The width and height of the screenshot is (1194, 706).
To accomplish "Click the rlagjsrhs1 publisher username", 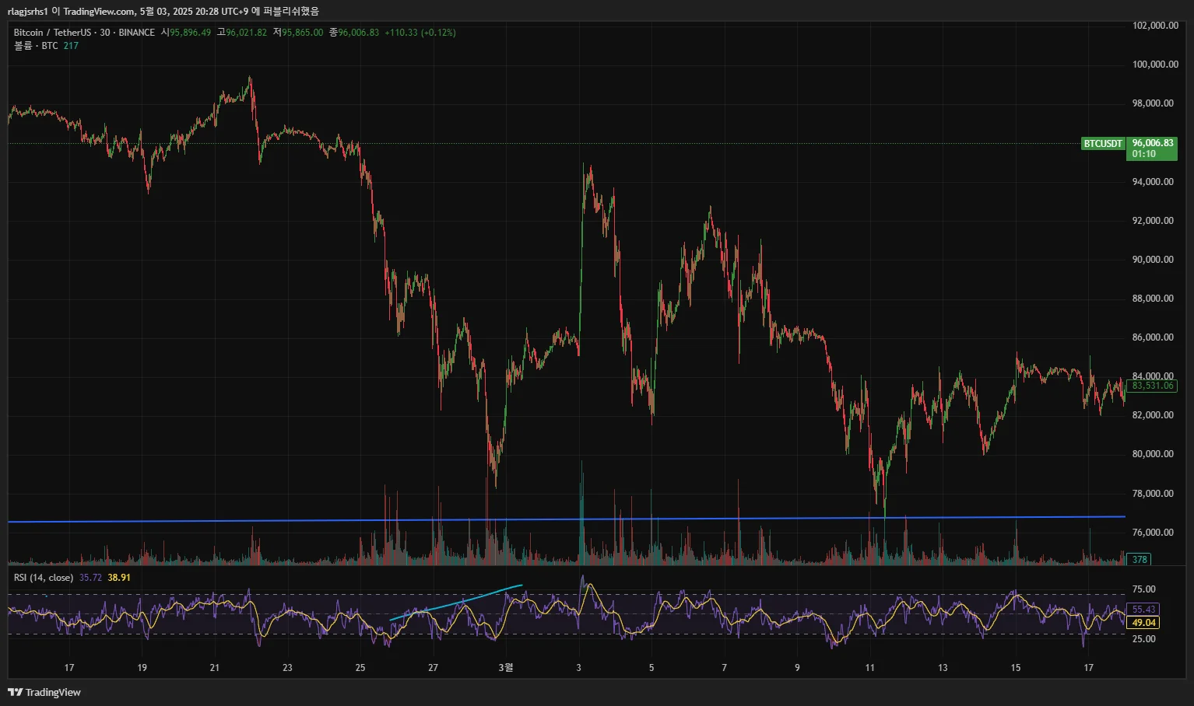I will [27, 11].
